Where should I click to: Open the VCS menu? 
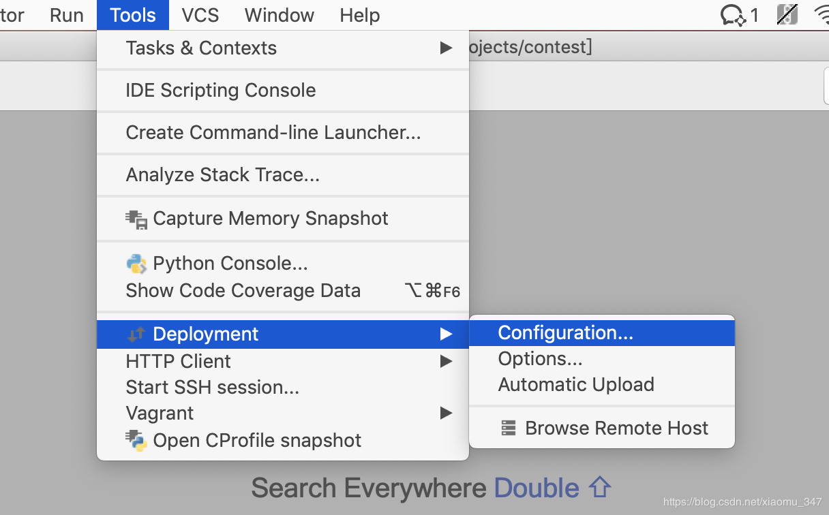click(x=200, y=15)
